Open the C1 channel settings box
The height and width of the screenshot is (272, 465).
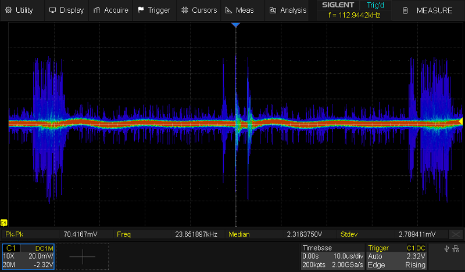(28, 256)
